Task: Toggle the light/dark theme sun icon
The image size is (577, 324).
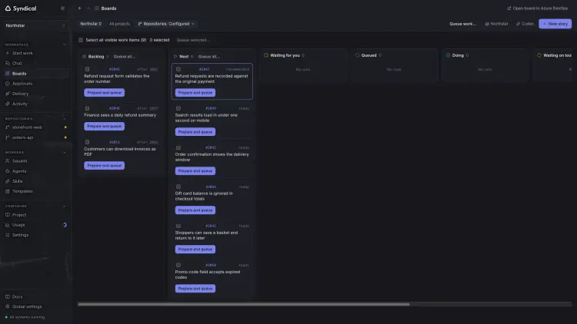Action: (x=62, y=8)
